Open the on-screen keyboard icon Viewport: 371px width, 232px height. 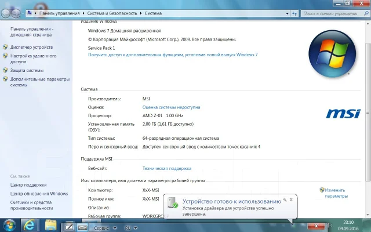click(x=82, y=228)
